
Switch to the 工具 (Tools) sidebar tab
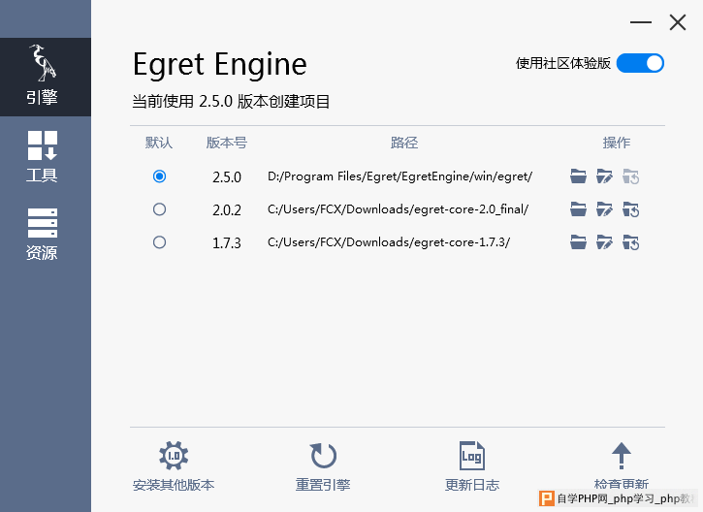(42, 156)
